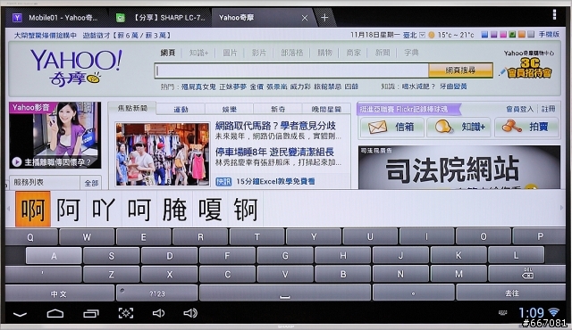Select the 購物 search category
Viewport: 572px width, 330px height.
coord(324,53)
